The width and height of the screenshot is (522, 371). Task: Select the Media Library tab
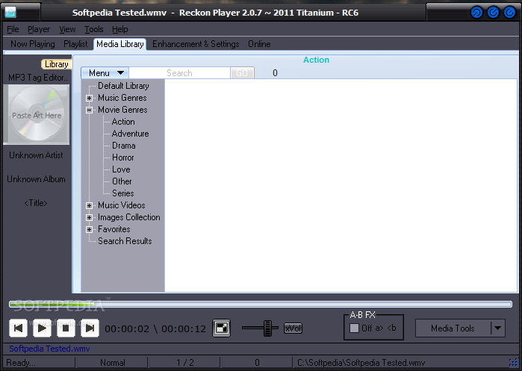120,44
